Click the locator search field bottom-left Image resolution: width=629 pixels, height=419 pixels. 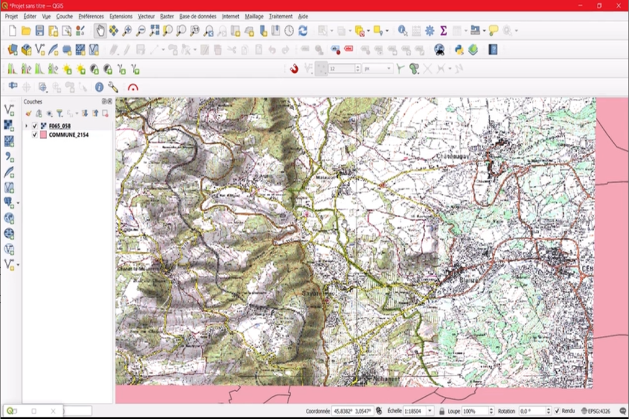pyautogui.click(x=32, y=411)
